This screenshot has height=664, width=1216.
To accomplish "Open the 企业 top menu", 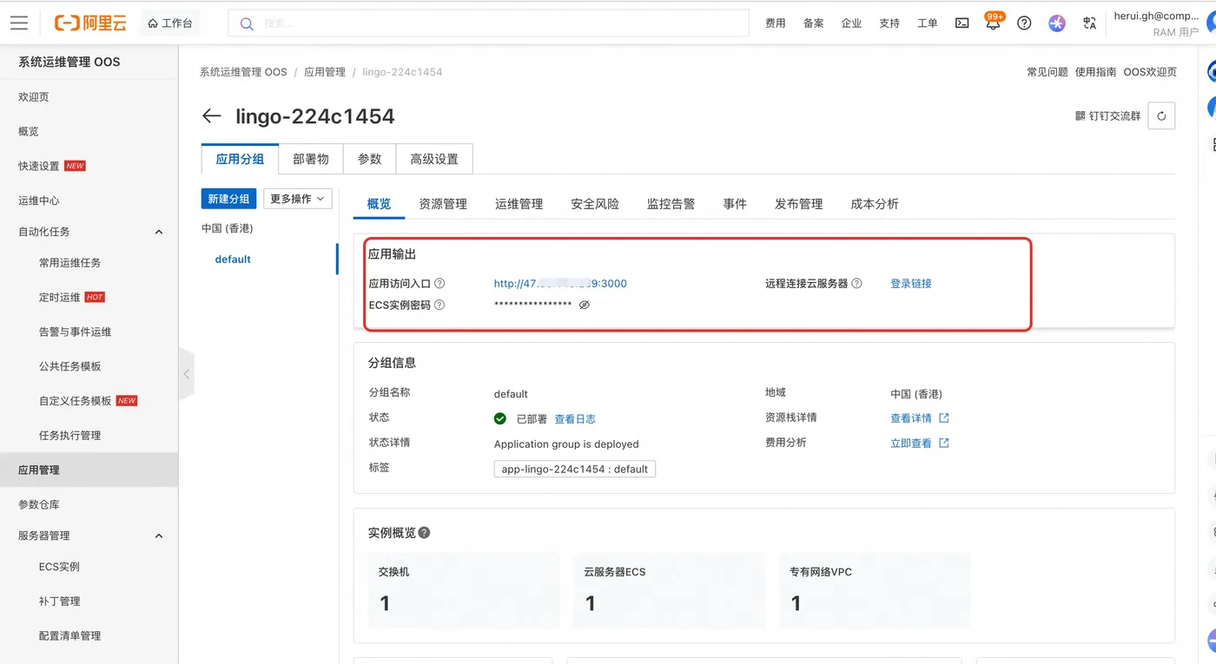I will click(x=851, y=23).
